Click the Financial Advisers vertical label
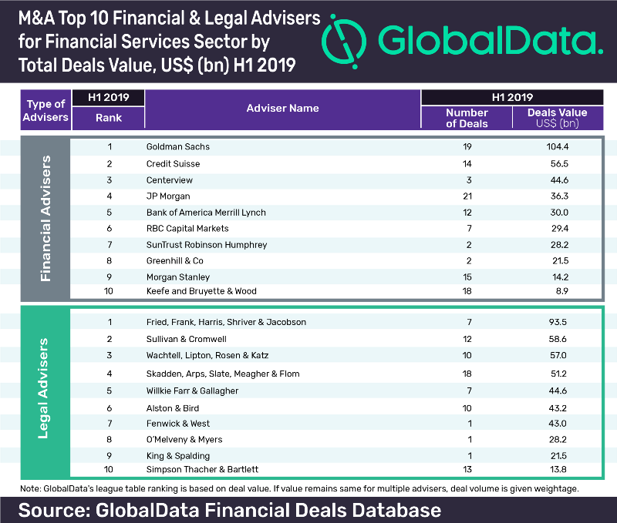Image resolution: width=617 pixels, height=523 pixels. pos(45,218)
